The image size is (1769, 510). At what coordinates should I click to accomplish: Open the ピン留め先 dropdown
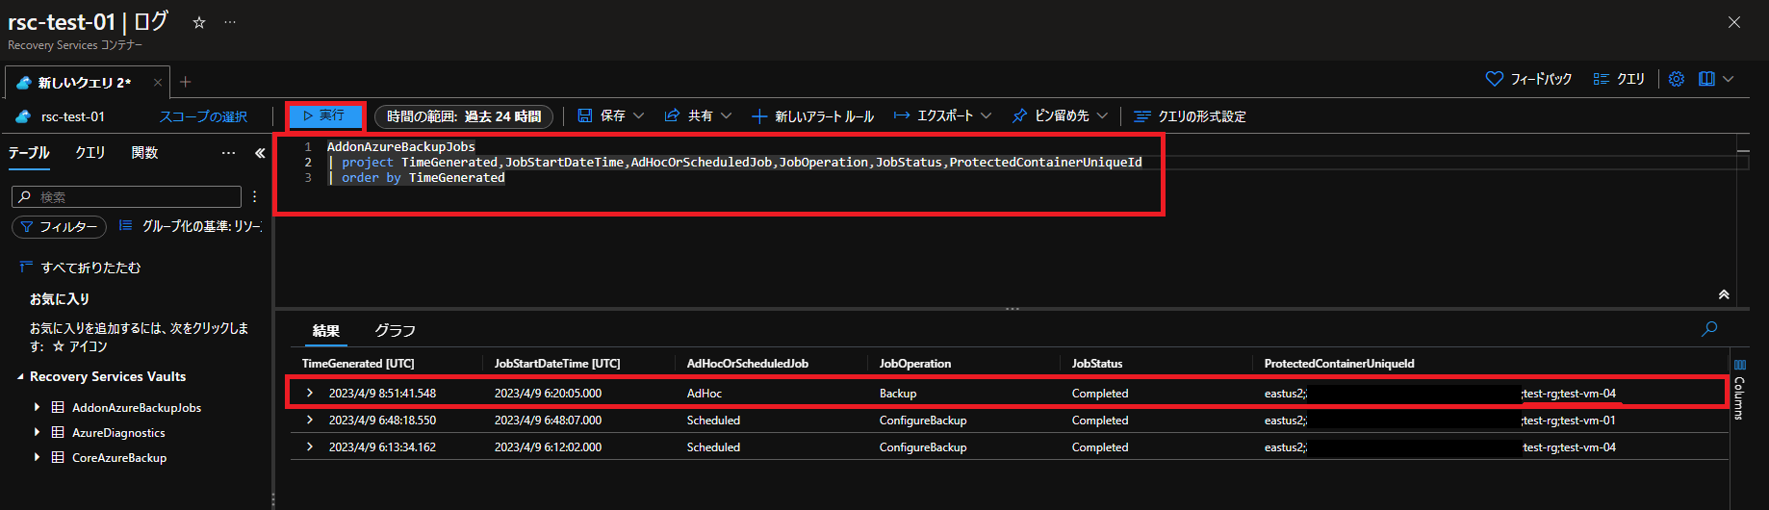[1059, 115]
